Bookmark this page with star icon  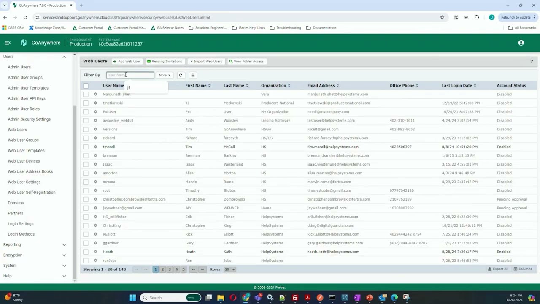click(442, 17)
